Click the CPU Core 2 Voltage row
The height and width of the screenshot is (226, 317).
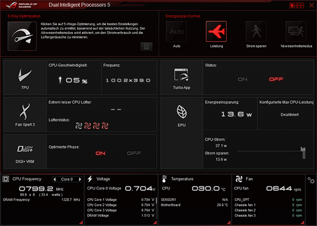point(120,205)
